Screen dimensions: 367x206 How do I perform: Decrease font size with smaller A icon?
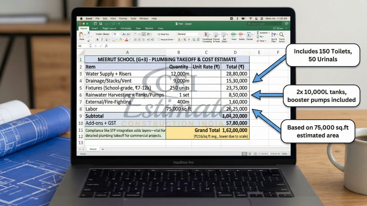(x=129, y=34)
